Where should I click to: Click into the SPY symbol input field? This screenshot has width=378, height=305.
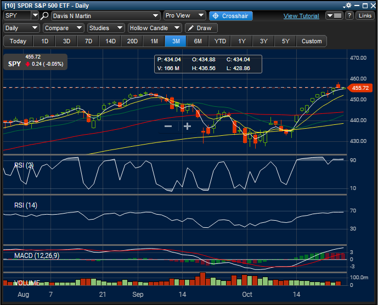click(x=18, y=16)
